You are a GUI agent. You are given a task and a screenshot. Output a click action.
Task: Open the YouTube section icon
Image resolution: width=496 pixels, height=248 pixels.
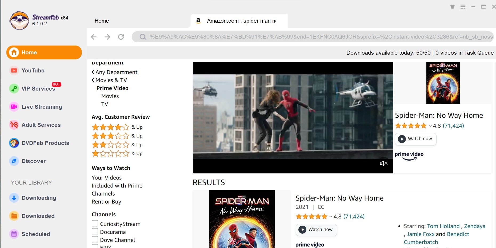[14, 71]
